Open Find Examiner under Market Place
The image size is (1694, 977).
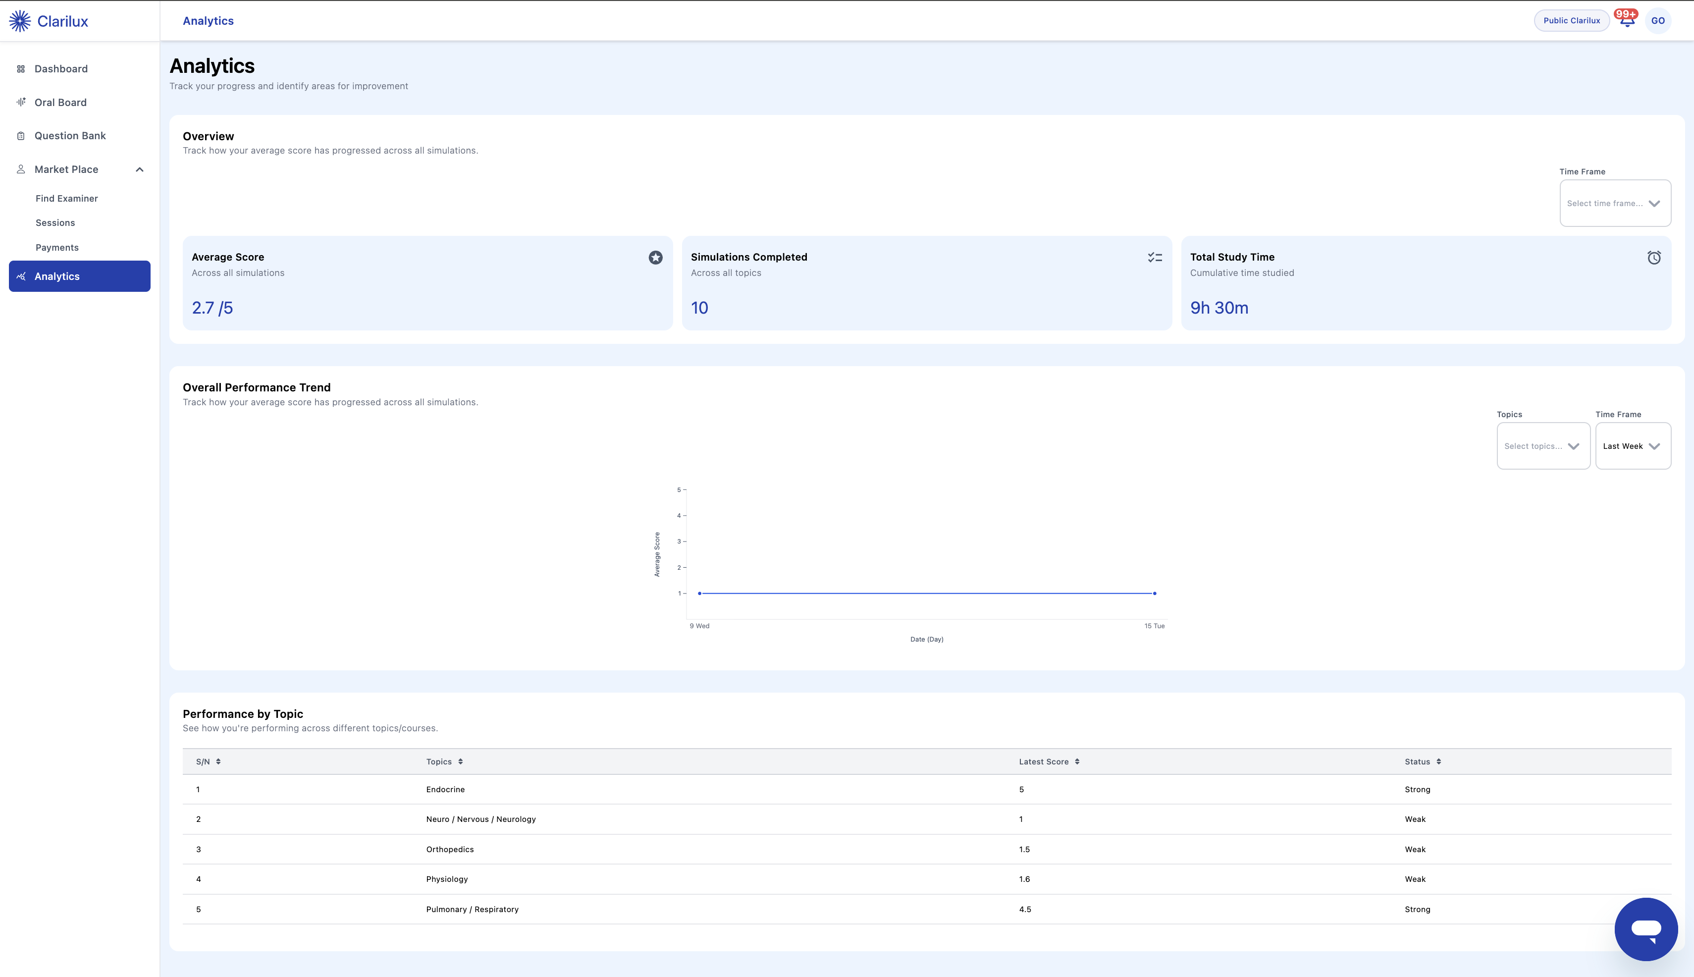pyautogui.click(x=67, y=199)
